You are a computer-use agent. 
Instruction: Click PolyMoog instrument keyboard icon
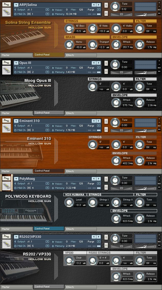6,186
